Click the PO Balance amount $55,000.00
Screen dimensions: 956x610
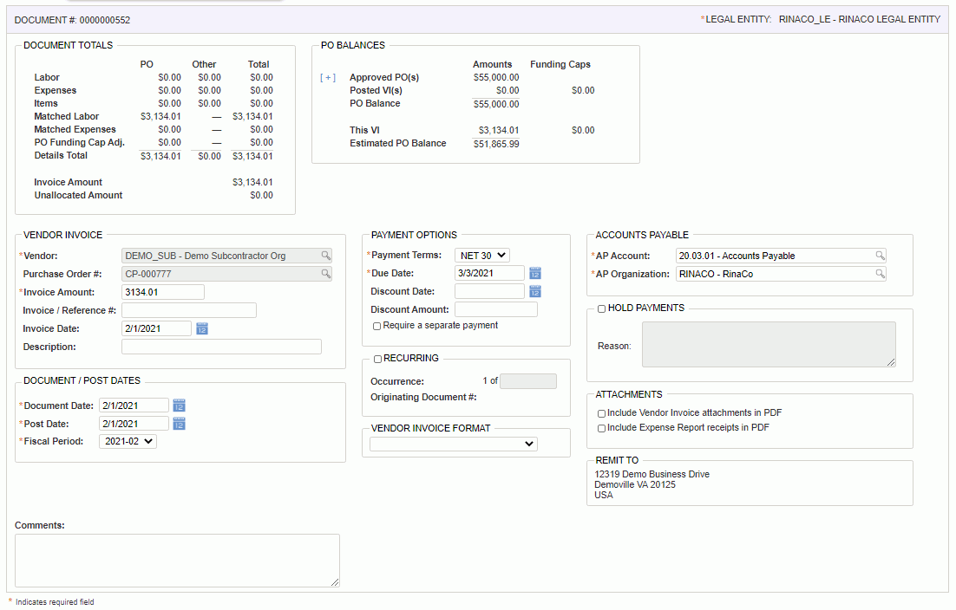click(x=496, y=105)
